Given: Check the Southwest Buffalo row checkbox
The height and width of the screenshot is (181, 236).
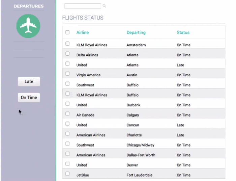Looking at the screenshot, I should [x=67, y=84].
